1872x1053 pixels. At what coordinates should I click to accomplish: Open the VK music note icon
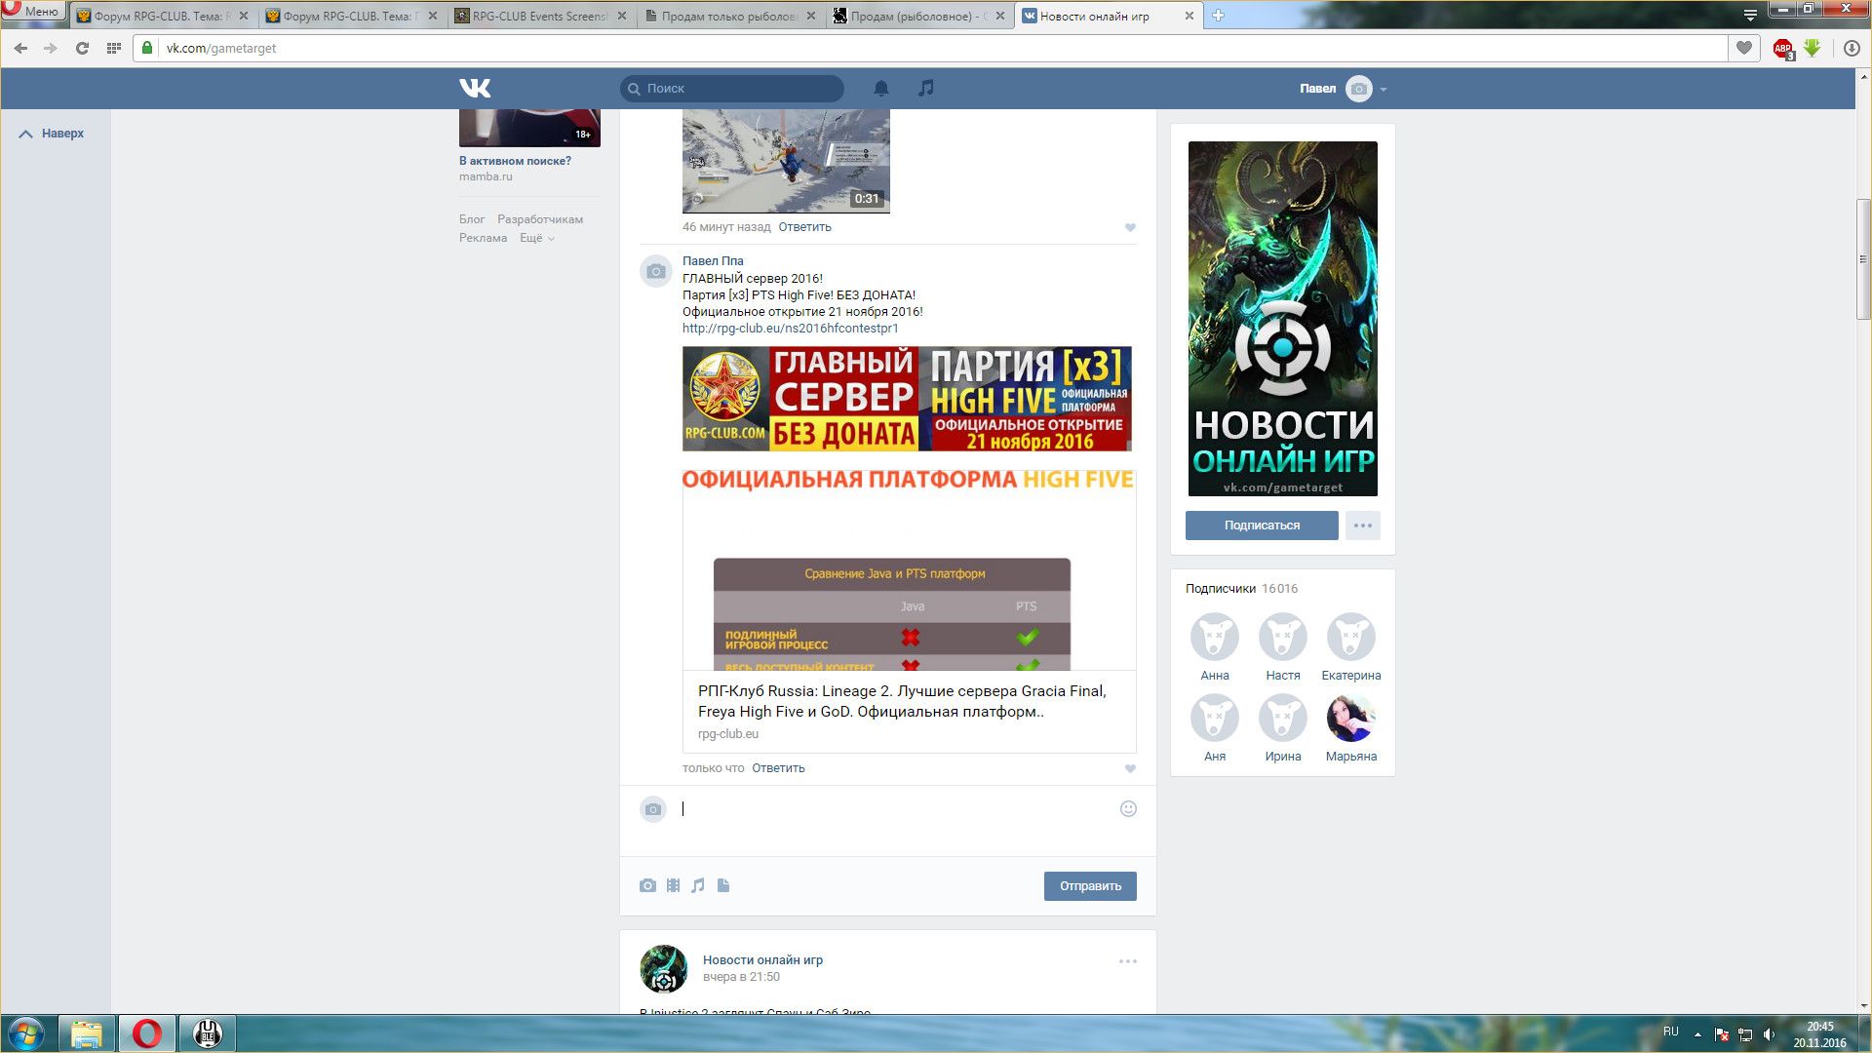926,88
